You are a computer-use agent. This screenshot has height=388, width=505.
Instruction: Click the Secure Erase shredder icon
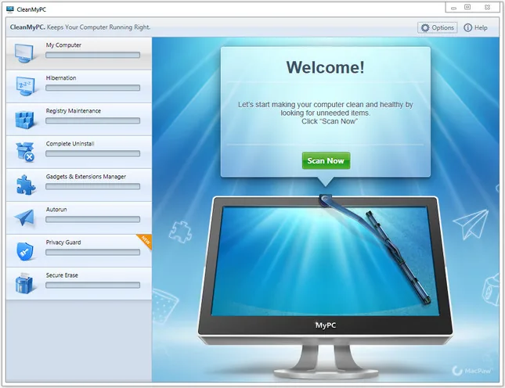24,283
